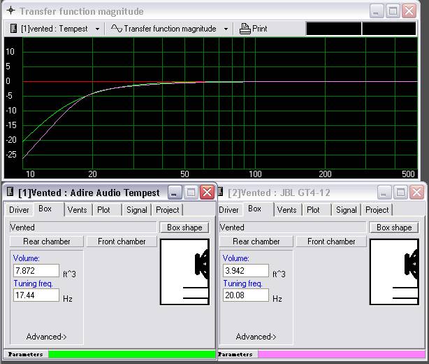Click Tuning freq field showing 20.08
429x364 pixels.
point(246,295)
